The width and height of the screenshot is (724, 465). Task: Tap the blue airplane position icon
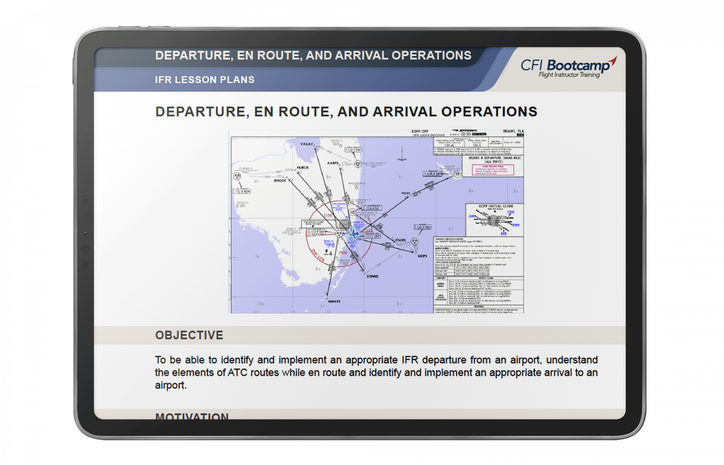click(x=354, y=234)
